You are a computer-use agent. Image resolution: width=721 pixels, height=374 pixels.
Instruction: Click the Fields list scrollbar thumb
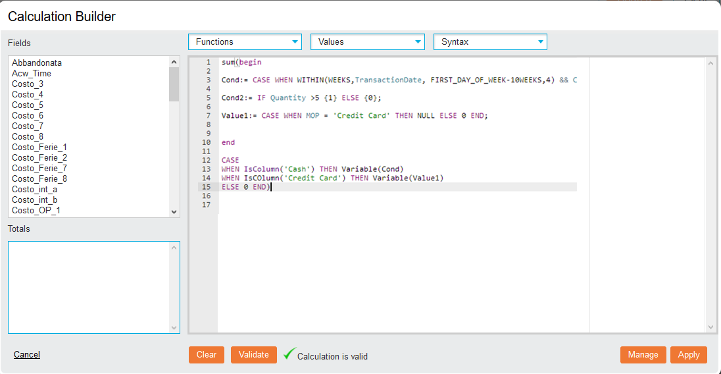[174, 84]
